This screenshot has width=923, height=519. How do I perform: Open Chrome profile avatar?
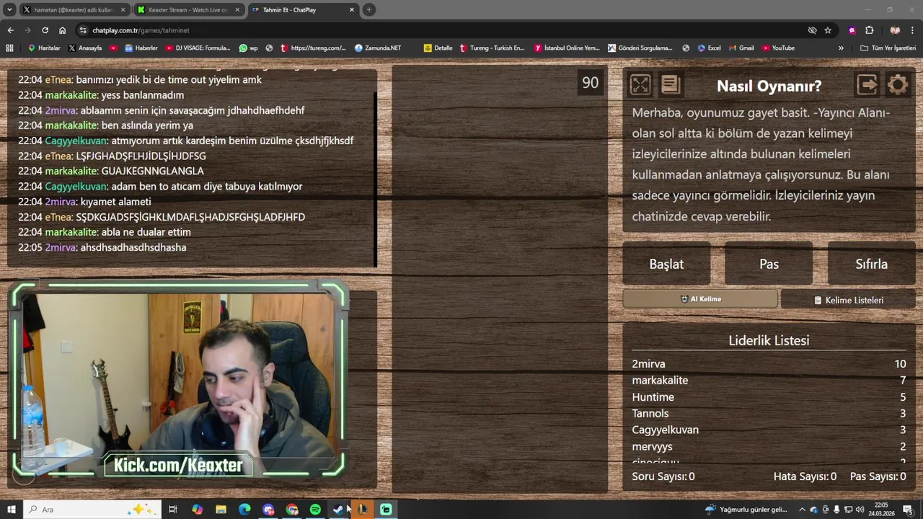[895, 30]
